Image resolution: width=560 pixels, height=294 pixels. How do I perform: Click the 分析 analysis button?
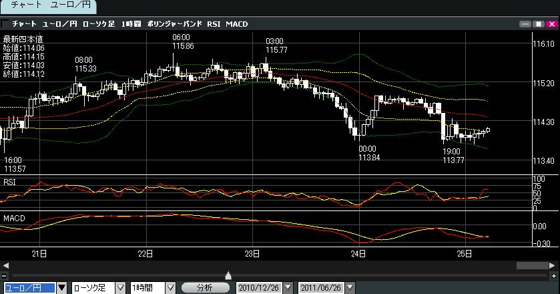point(205,287)
